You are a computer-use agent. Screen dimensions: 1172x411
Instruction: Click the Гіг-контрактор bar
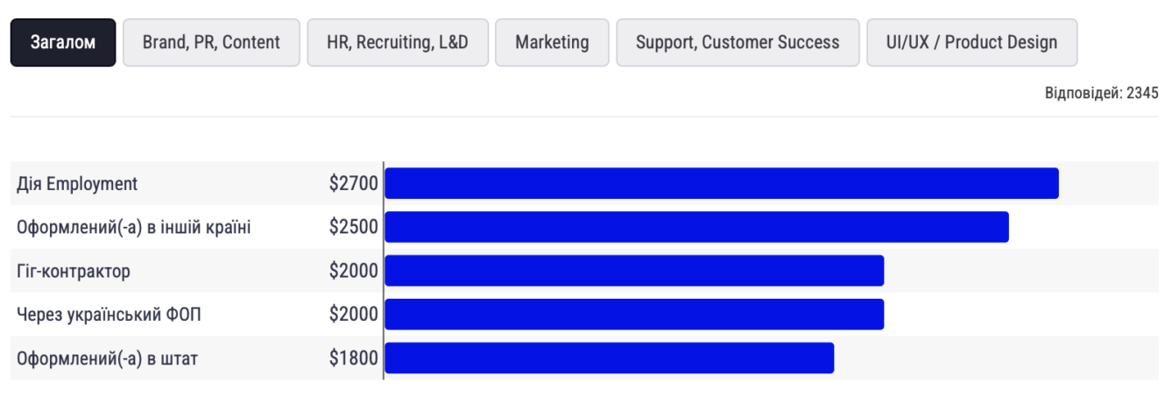(634, 271)
